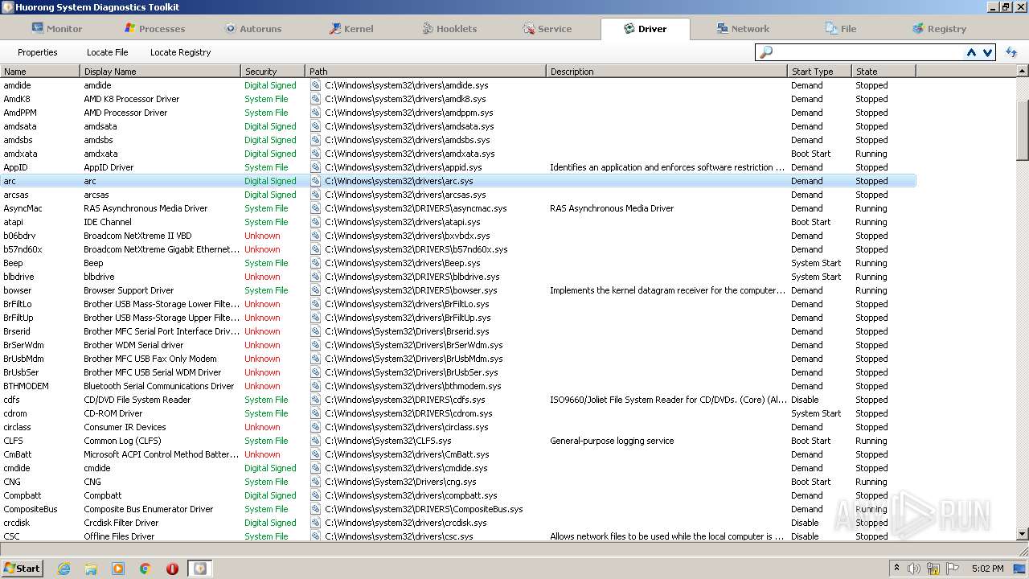
Task: Open the Registry tab
Action: tap(939, 28)
